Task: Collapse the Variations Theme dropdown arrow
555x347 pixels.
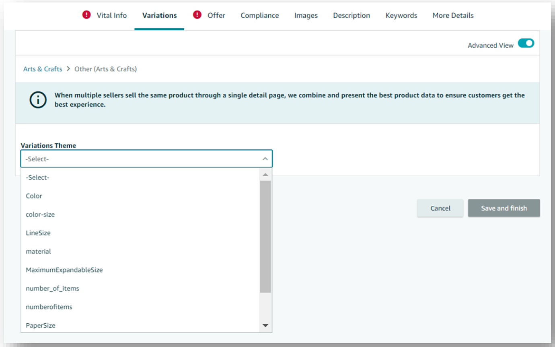Action: pyautogui.click(x=265, y=159)
